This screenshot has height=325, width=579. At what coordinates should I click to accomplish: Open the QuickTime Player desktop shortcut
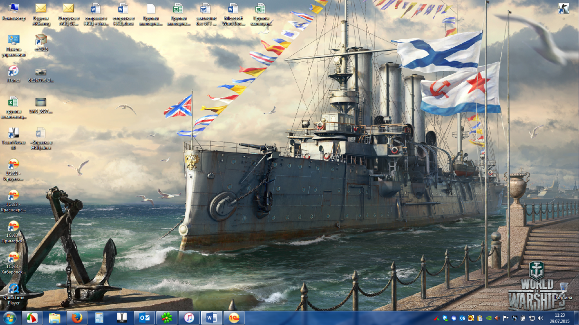coord(14,294)
